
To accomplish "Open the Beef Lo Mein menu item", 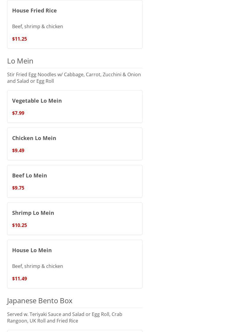I will [x=30, y=175].
